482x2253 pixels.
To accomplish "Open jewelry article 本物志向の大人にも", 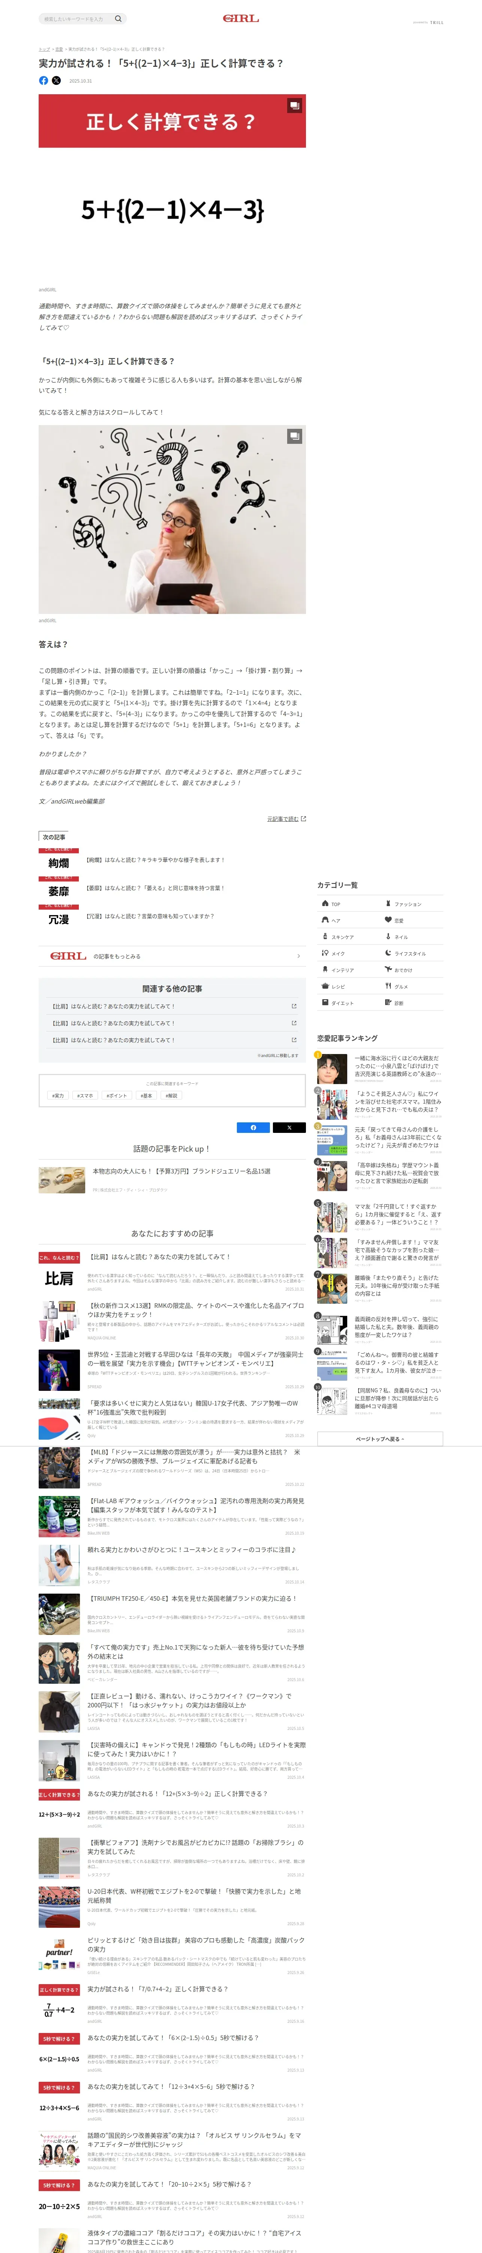I will point(172,1180).
